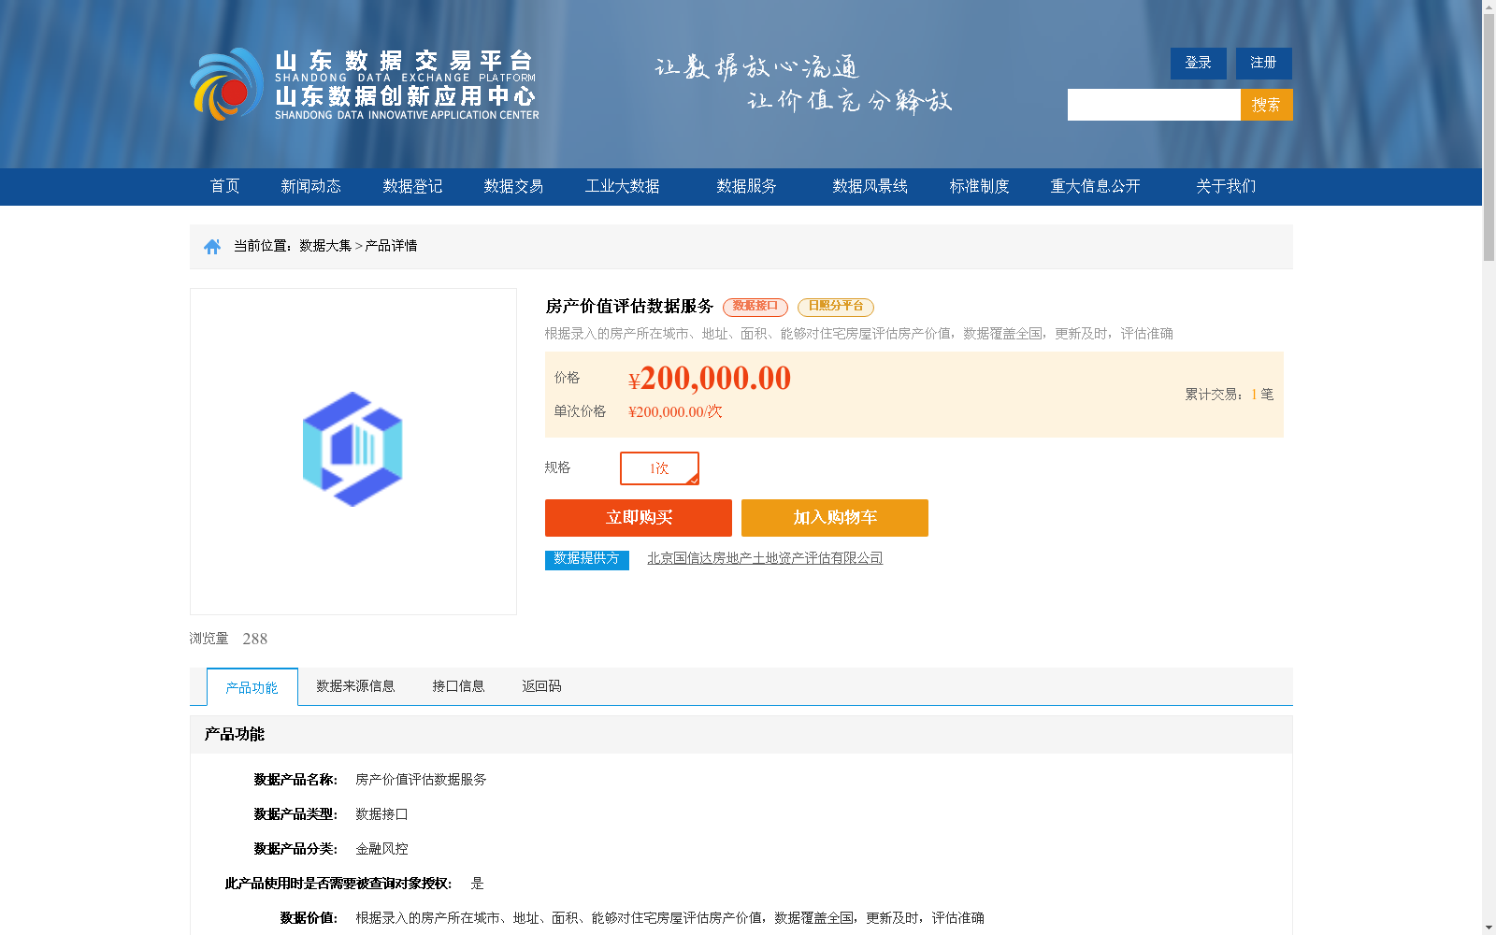Click the price text ¥200,000.00

tap(710, 379)
